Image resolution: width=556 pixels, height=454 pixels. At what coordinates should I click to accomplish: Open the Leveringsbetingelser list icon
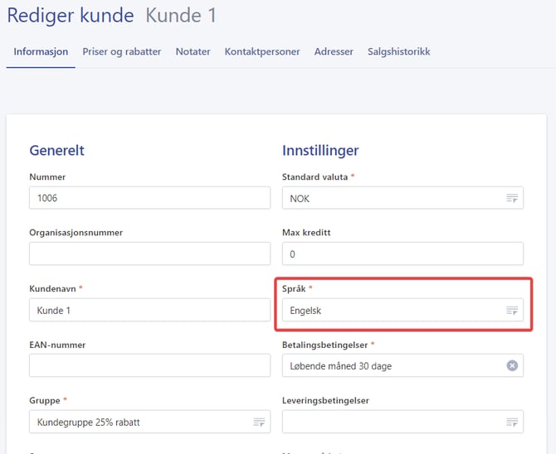(512, 423)
